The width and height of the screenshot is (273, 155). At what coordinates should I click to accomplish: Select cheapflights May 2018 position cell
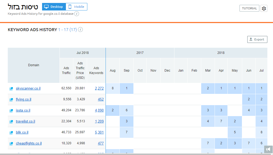(x=235, y=143)
